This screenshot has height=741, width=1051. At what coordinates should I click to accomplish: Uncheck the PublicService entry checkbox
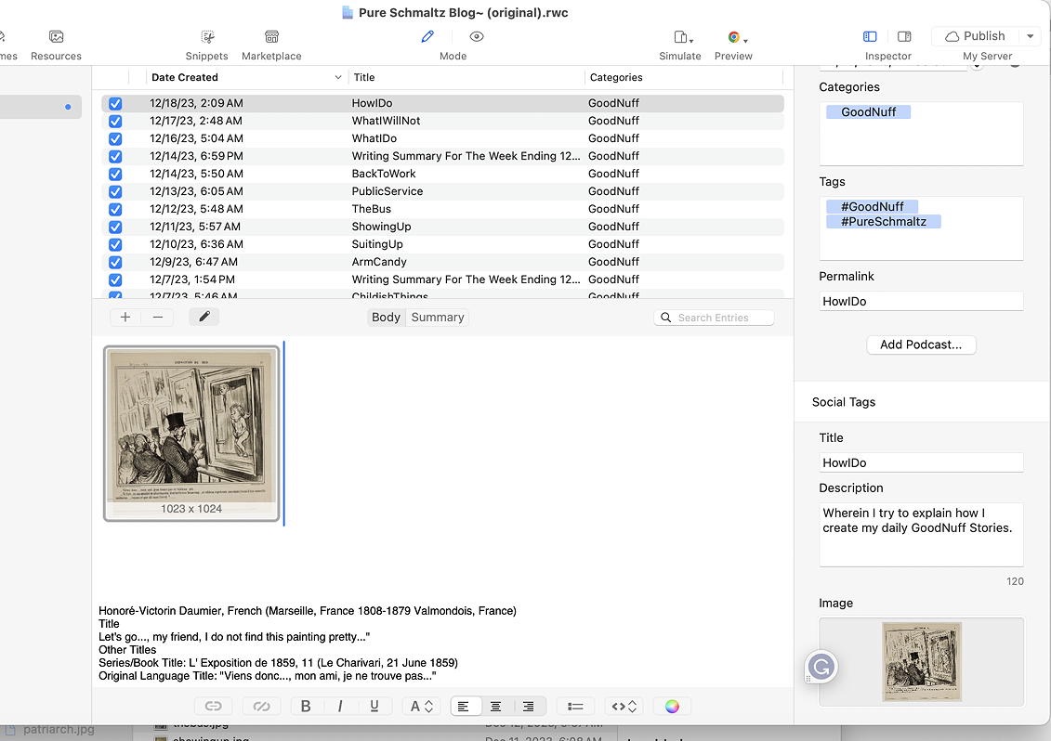(115, 191)
